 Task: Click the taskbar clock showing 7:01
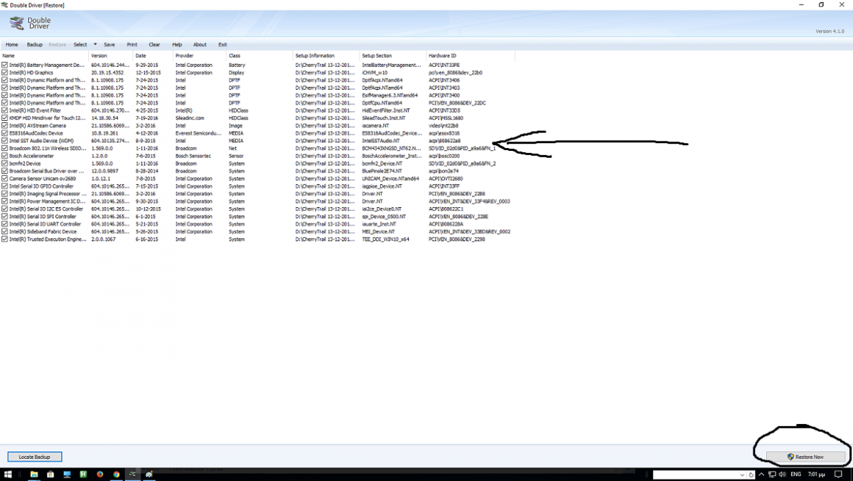pos(816,474)
